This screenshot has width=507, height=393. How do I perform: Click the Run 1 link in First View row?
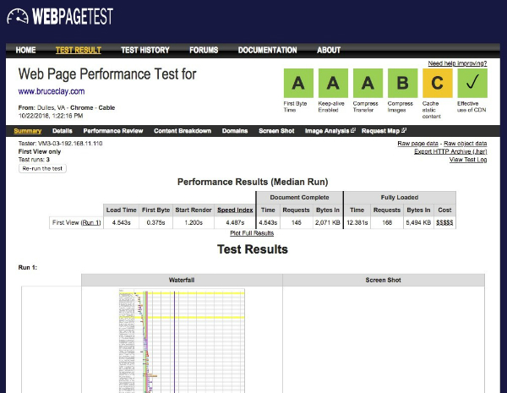90,222
